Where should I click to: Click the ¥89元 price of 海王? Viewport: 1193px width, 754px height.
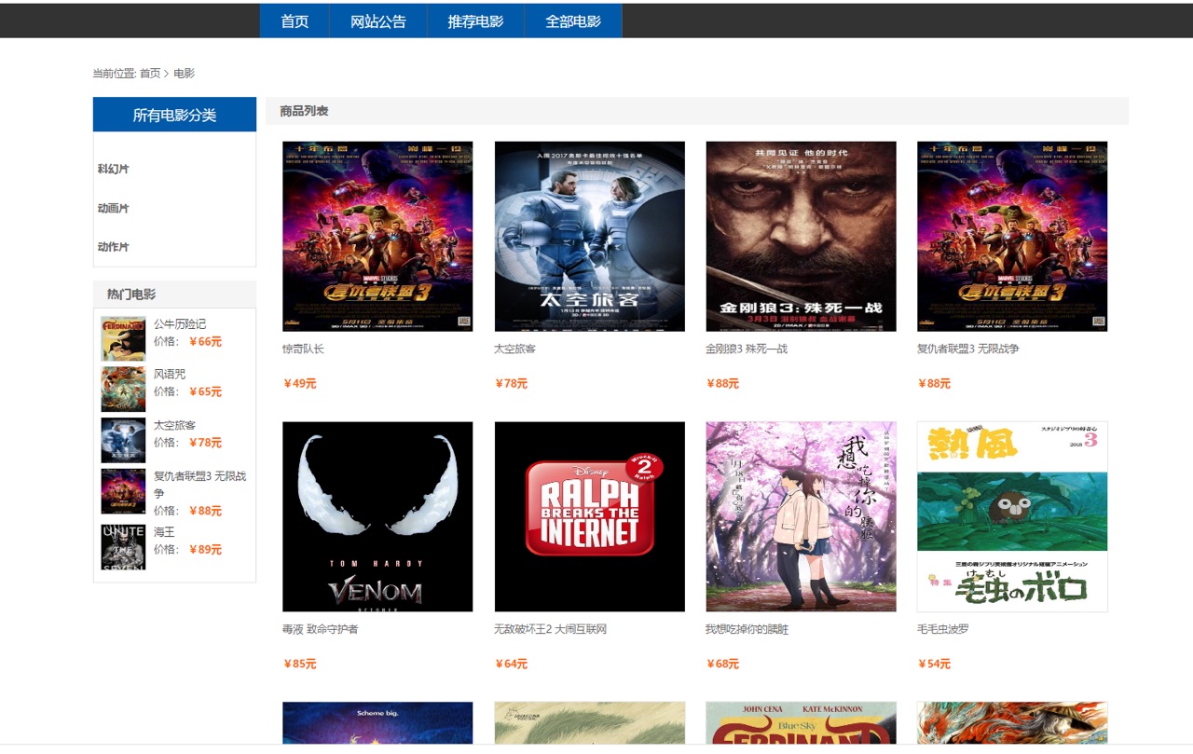(205, 549)
